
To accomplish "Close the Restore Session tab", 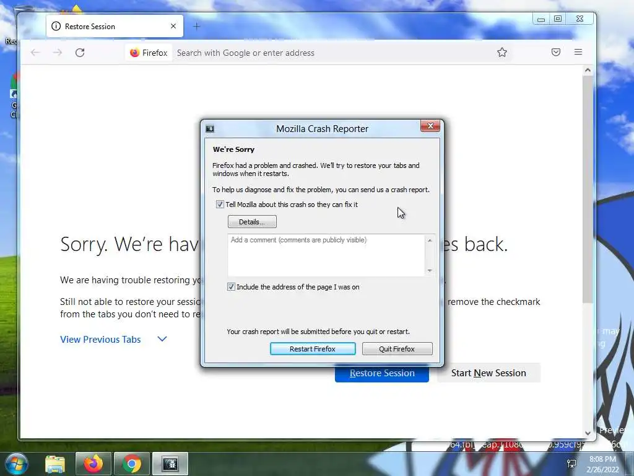I will 173,26.
